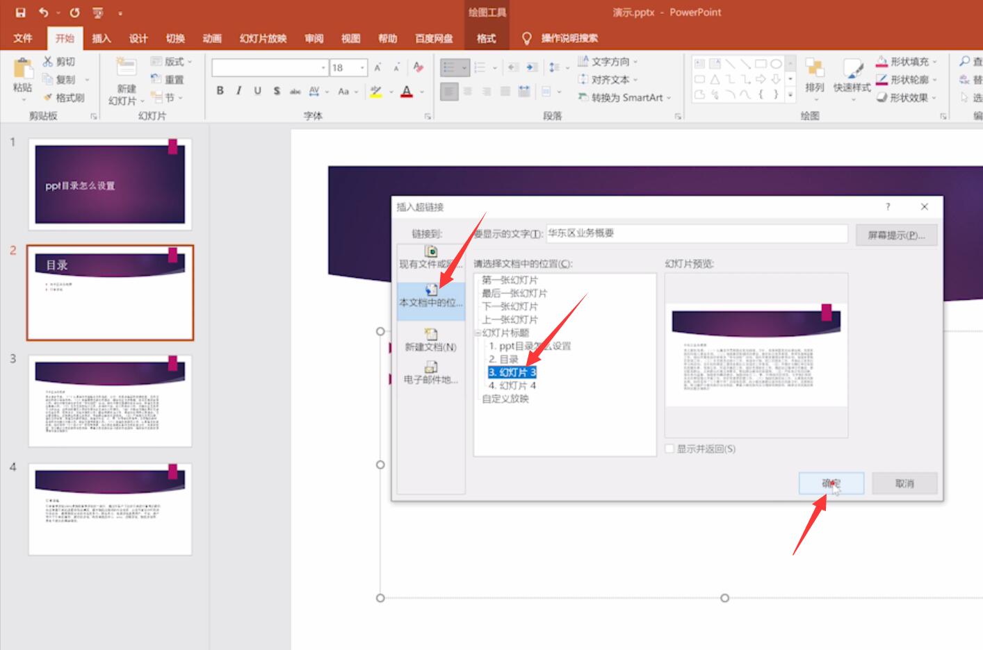
Task: Expand the shapes gallery more arrow
Action: click(x=790, y=95)
